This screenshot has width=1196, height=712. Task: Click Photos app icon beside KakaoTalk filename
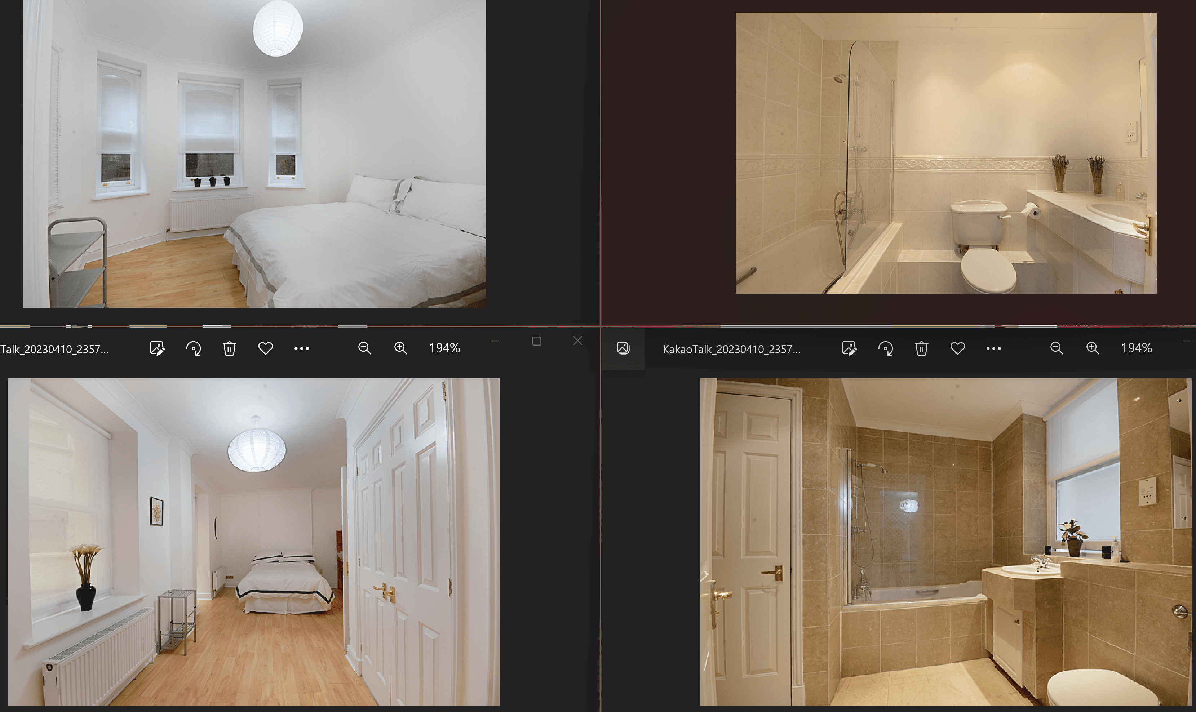(x=623, y=348)
